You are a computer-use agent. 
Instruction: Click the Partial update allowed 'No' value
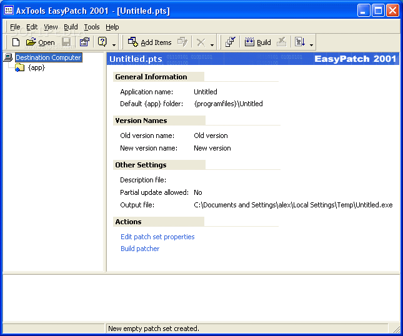198,192
